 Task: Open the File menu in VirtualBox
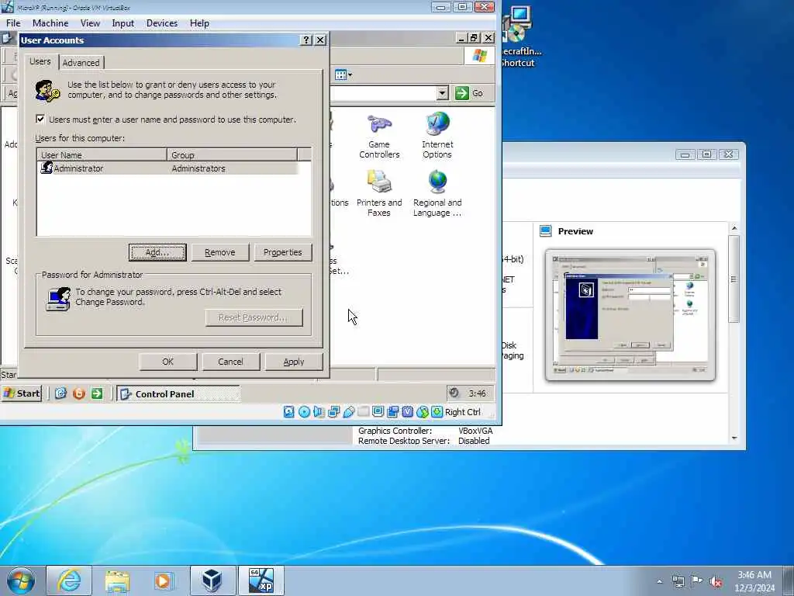(13, 23)
